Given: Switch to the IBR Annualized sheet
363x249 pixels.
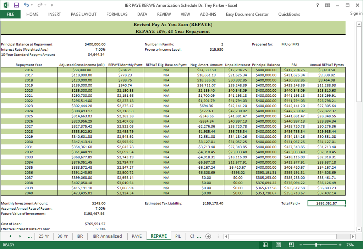Looking at the screenshot, I should [107, 236].
